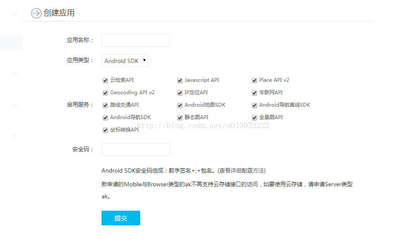Uncheck the 路线交通API service

105,105
